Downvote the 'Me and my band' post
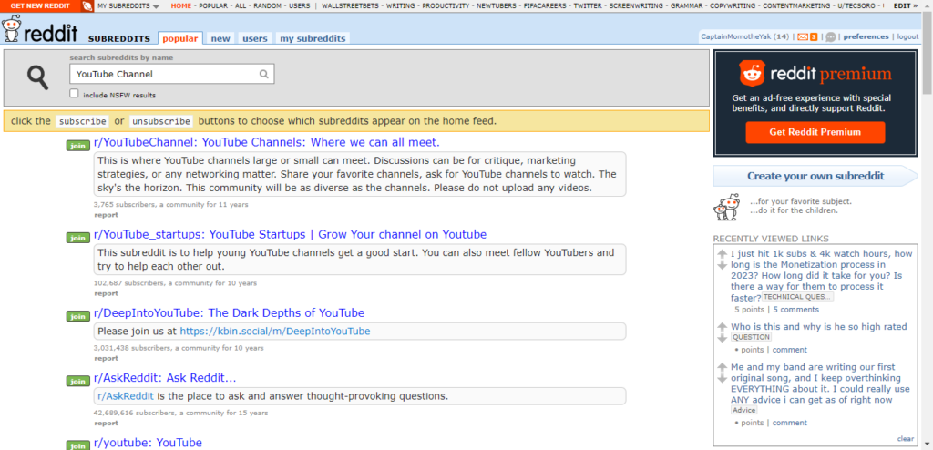Viewport: 933px width, 450px height. click(x=722, y=379)
